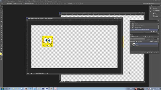Select the Hand tool
The image size is (161, 90).
[x=1, y=48]
